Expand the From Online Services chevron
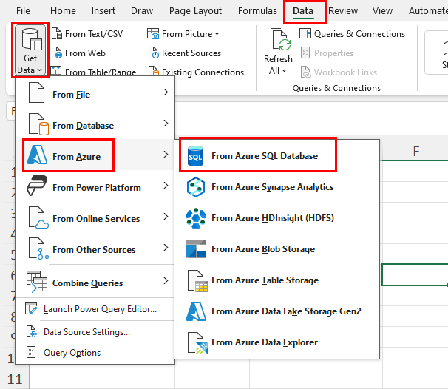Image resolution: width=448 pixels, height=389 pixels. tap(166, 217)
